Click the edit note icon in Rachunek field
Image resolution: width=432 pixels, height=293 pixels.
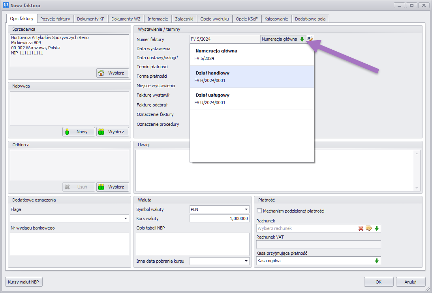(369, 228)
